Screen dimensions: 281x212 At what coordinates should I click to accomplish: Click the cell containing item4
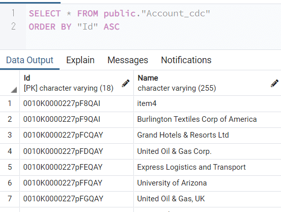(207, 103)
